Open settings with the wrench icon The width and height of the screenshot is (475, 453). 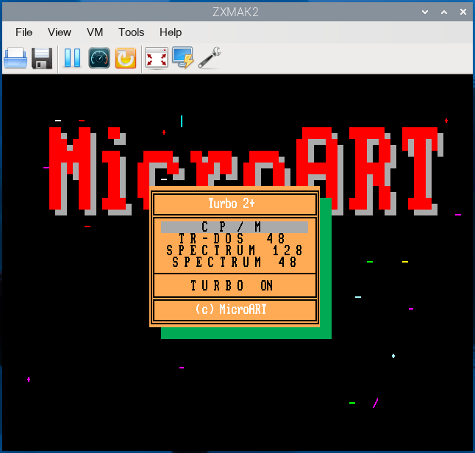point(210,57)
